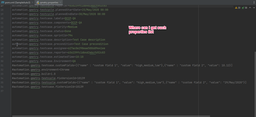Viewport: 256px width, 117px height.
Task: Click the #automation.qmetry.build=1.0 line
Action: (34, 74)
